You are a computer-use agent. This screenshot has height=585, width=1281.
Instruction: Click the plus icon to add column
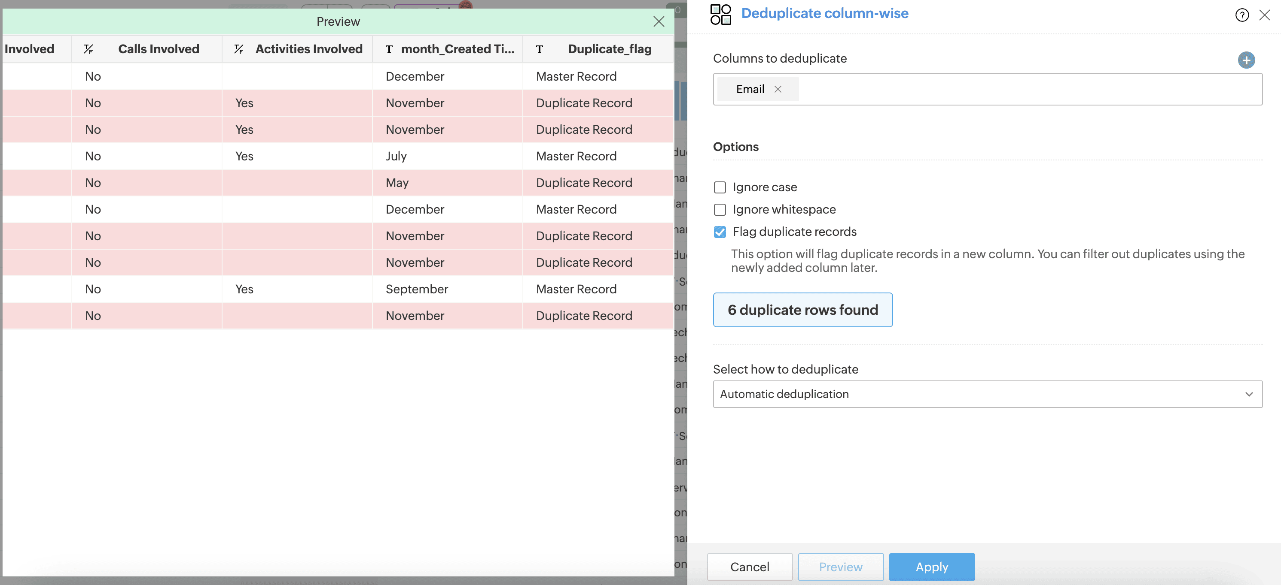coord(1246,60)
